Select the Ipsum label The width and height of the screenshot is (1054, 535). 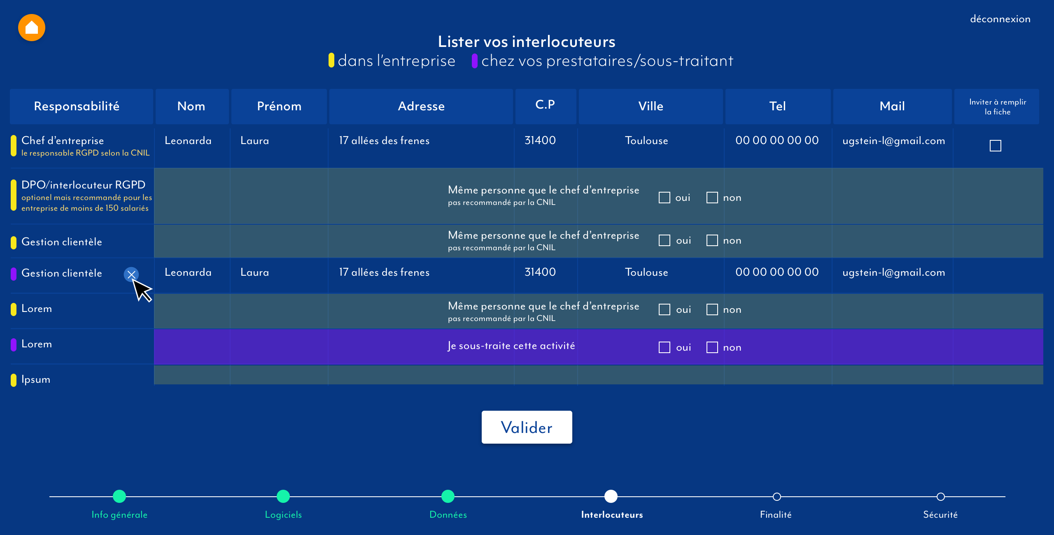click(x=36, y=379)
